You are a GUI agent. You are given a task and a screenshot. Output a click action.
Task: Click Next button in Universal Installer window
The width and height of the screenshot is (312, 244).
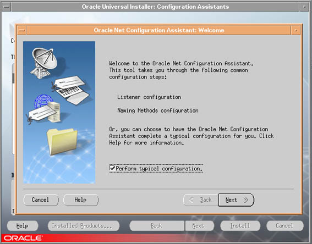pos(199,226)
